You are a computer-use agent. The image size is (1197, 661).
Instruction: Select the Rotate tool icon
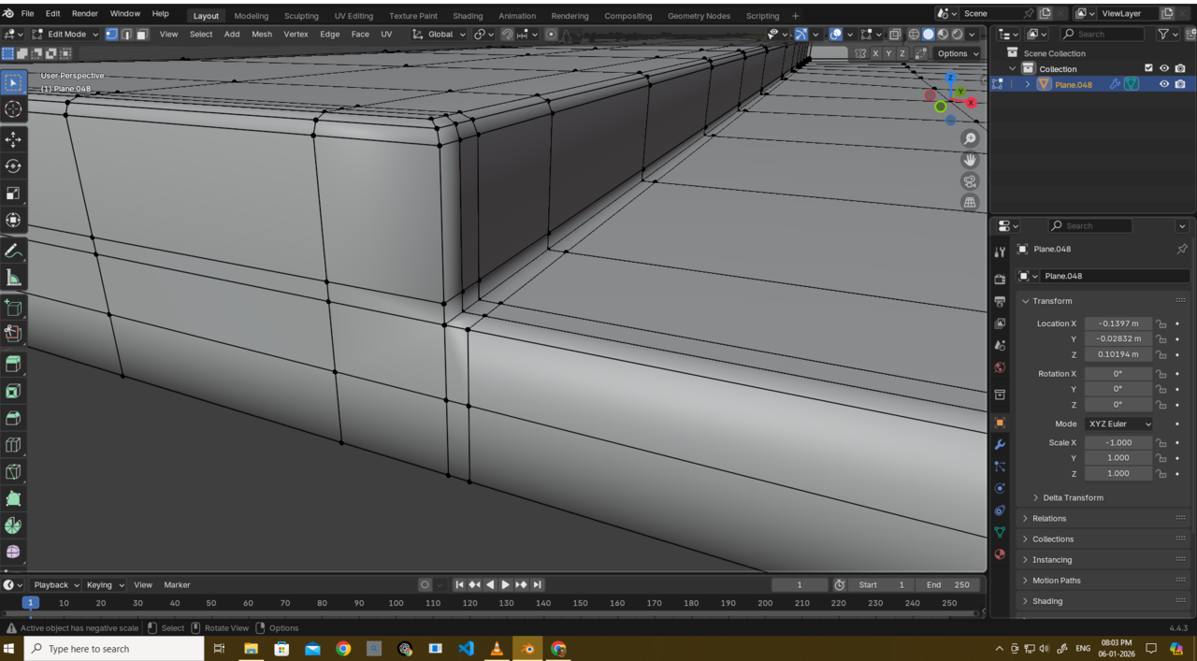click(13, 166)
